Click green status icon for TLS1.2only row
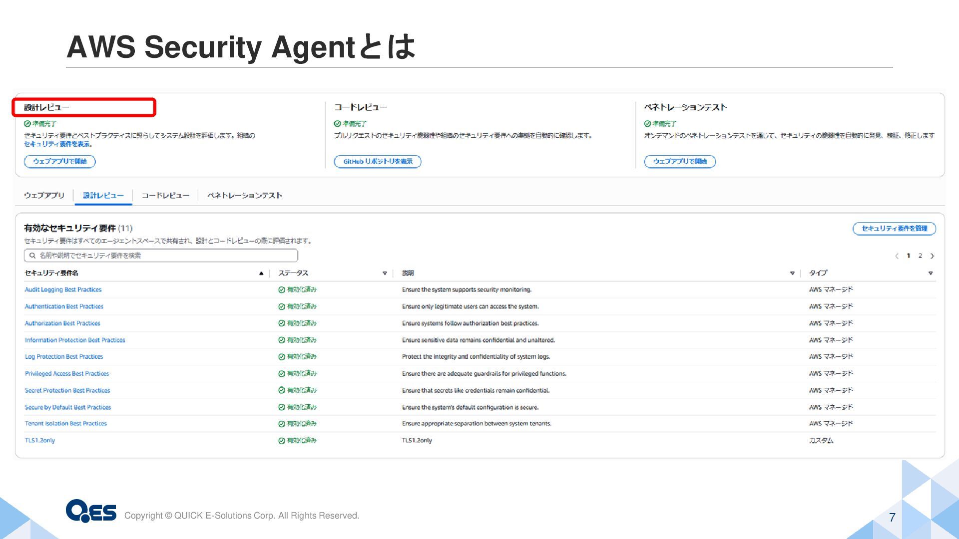Viewport: 959px width, 539px height. click(x=282, y=441)
